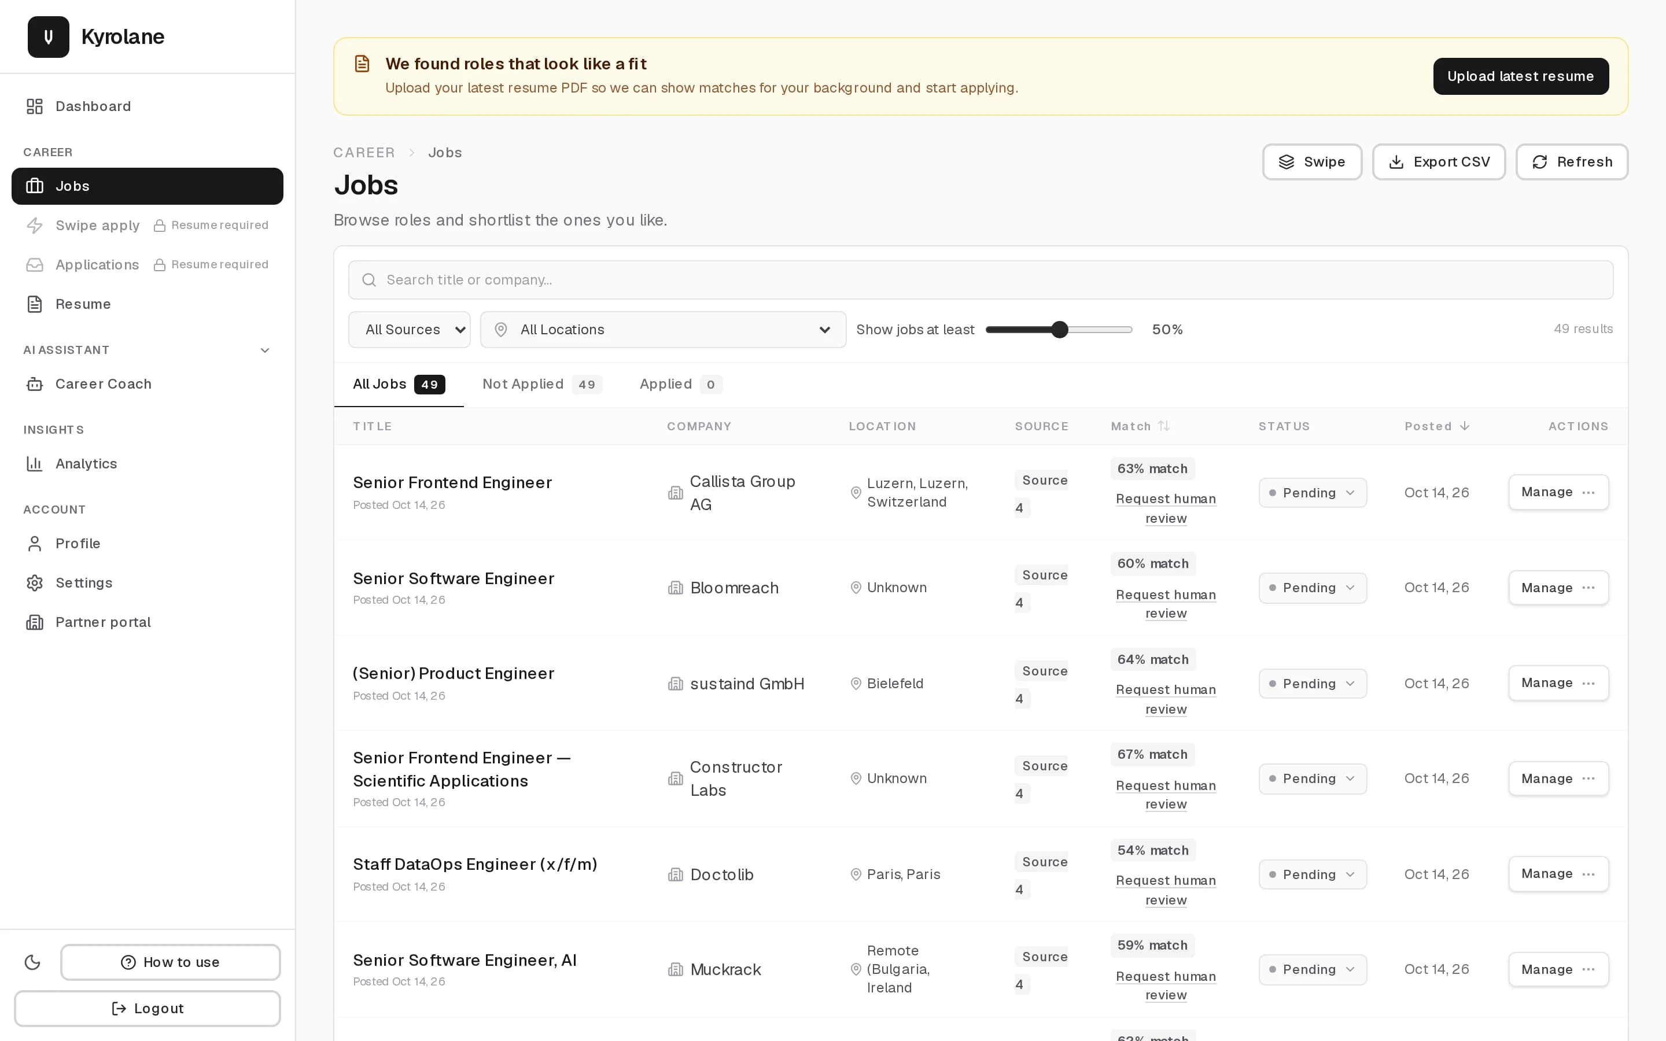Viewport: 1666px width, 1041px height.
Task: Open the How to use guide
Action: tap(170, 962)
